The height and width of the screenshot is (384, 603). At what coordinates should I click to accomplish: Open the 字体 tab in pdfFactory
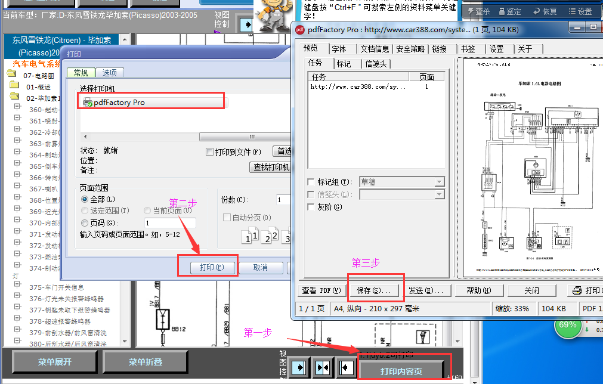coord(339,49)
